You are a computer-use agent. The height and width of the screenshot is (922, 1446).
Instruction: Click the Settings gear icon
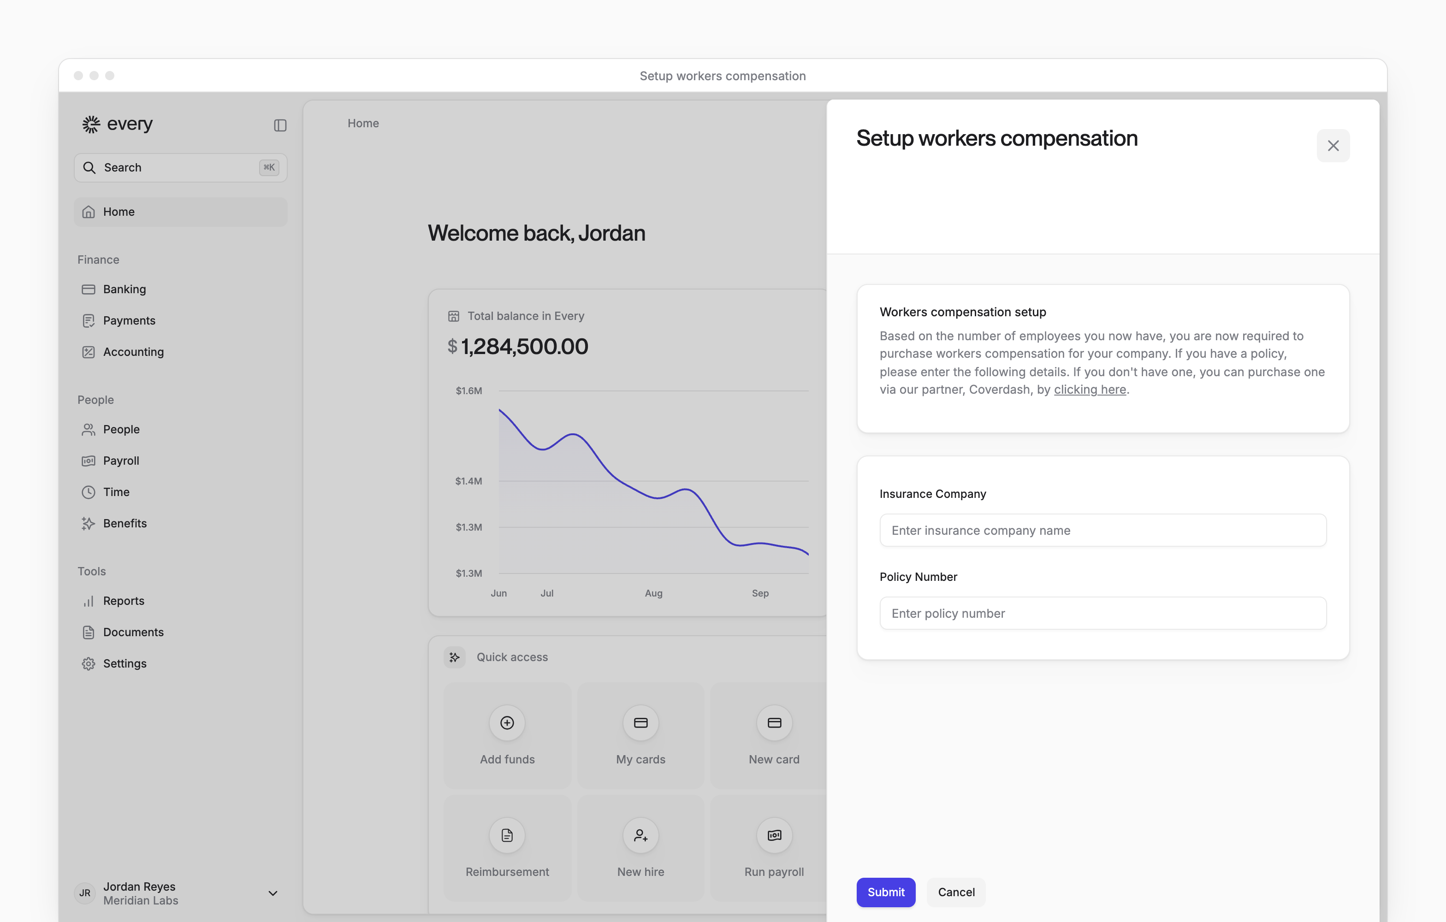[x=88, y=663]
